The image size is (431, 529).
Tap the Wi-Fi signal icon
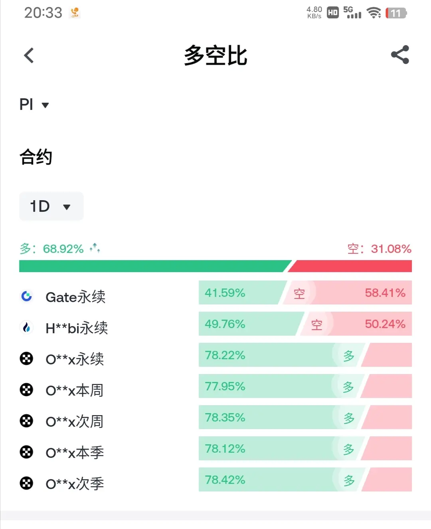374,13
